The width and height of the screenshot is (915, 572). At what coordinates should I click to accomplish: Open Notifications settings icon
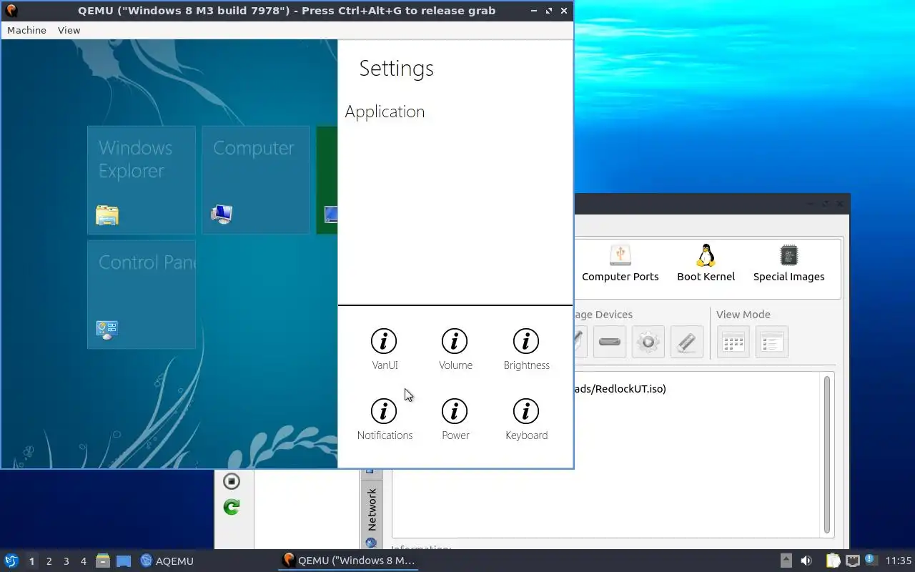point(385,411)
